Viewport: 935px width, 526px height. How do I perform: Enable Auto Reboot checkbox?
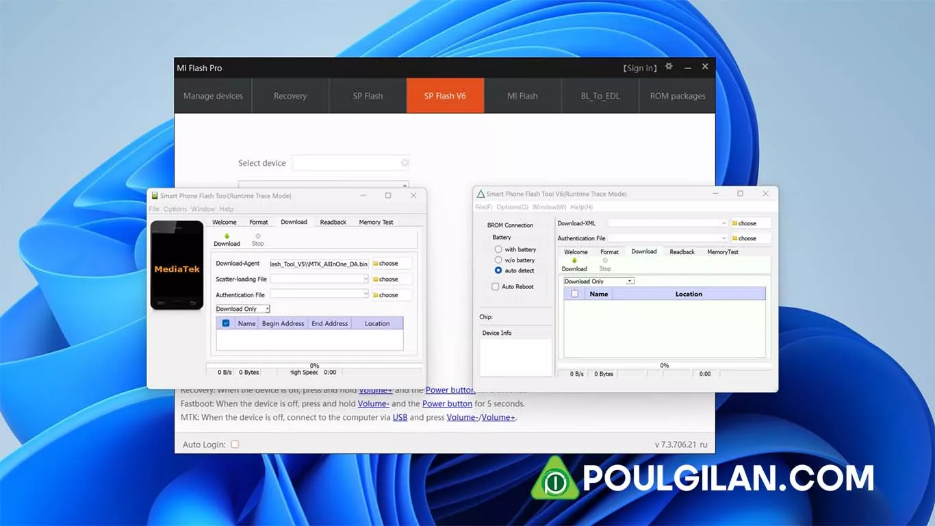pyautogui.click(x=496, y=286)
